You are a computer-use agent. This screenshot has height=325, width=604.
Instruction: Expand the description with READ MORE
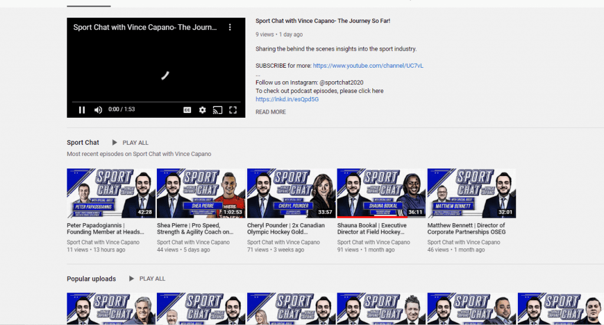click(x=271, y=112)
